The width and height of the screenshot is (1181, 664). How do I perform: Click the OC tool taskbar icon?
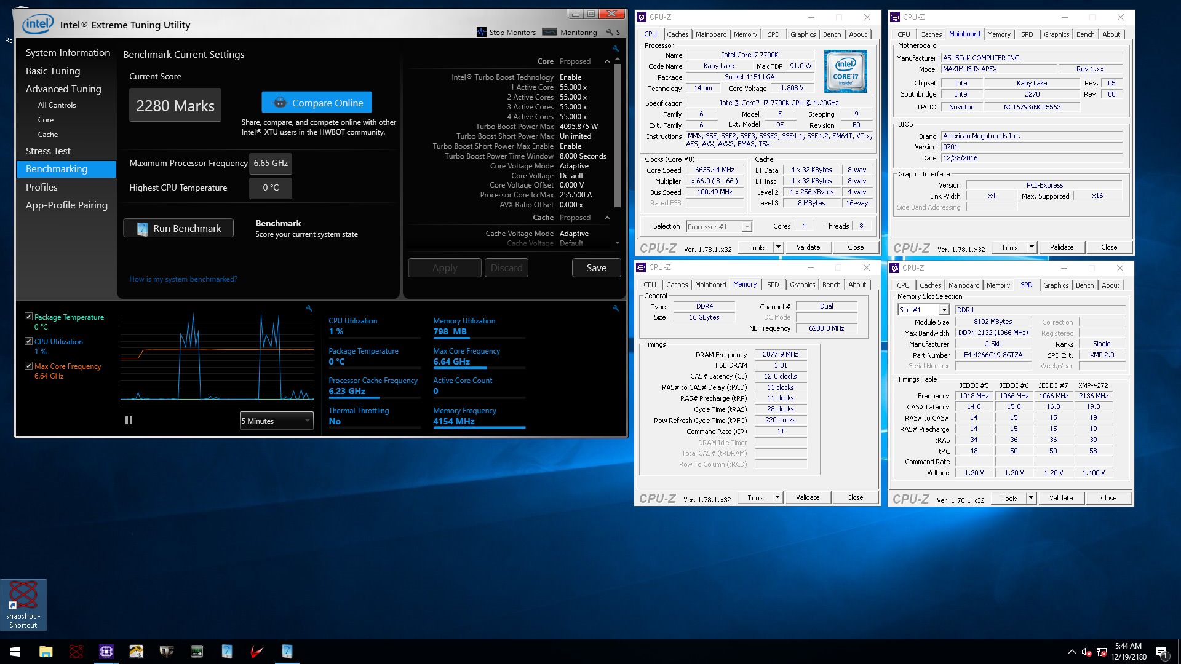click(167, 652)
